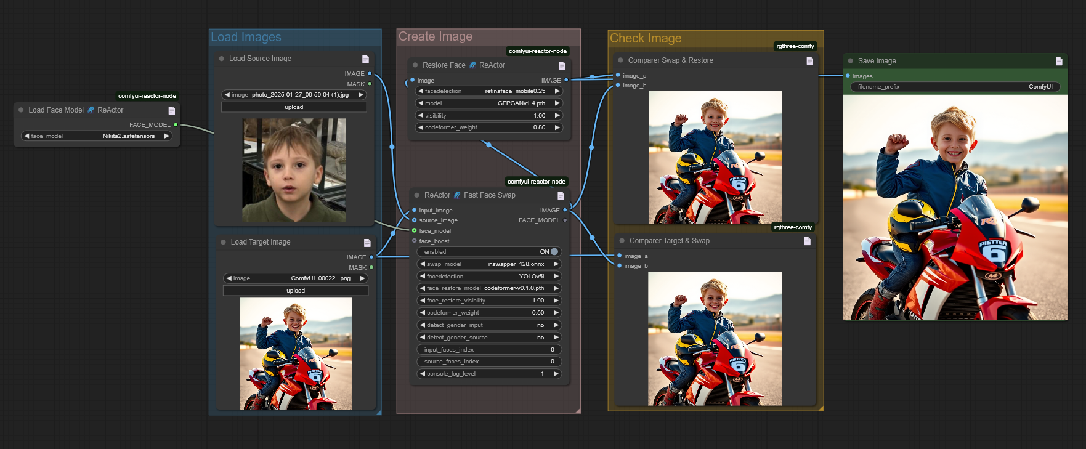Viewport: 1086px width, 449px height.
Task: Click the document icon on Comparer Swap & Restore node
Action: click(x=809, y=60)
